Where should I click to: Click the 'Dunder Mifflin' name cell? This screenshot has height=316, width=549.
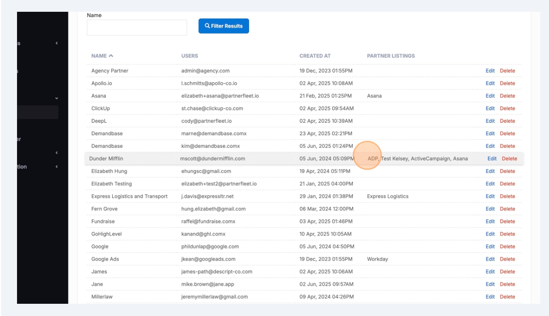click(x=106, y=159)
